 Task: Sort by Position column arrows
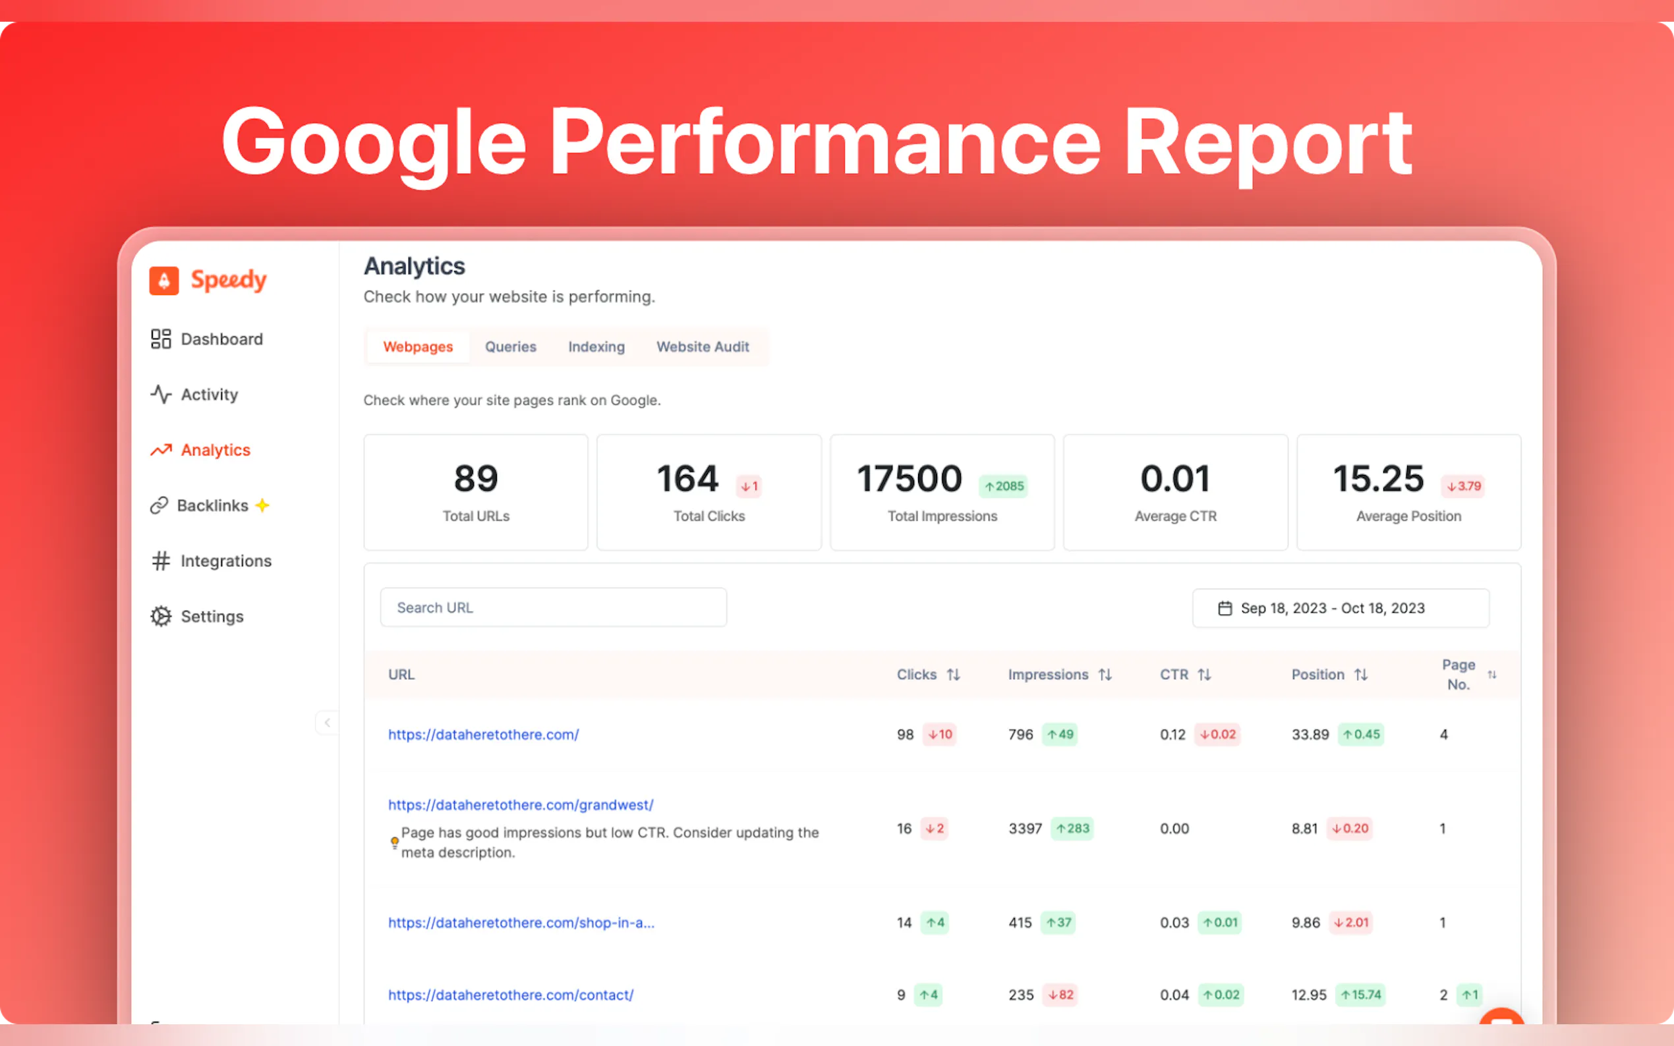click(1360, 674)
